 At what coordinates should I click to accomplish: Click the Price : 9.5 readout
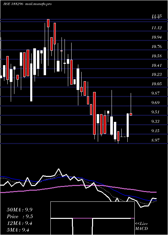tap(20, 217)
